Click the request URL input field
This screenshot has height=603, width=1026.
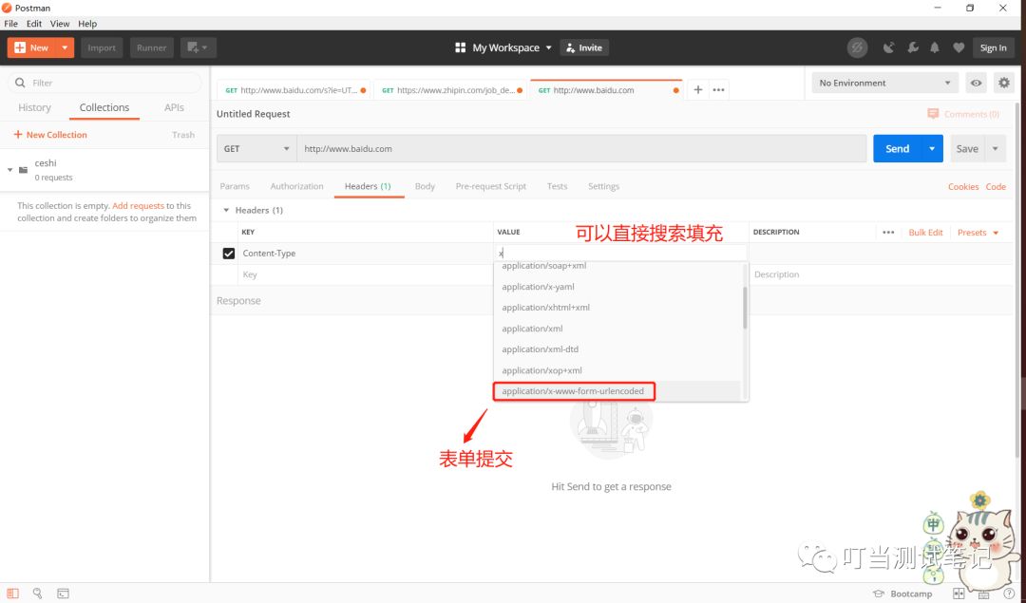tap(581, 148)
